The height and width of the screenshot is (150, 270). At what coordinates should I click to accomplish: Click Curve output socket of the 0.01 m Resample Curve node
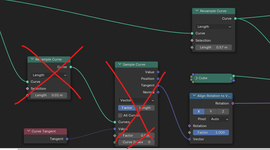pyautogui.click(x=71, y=67)
